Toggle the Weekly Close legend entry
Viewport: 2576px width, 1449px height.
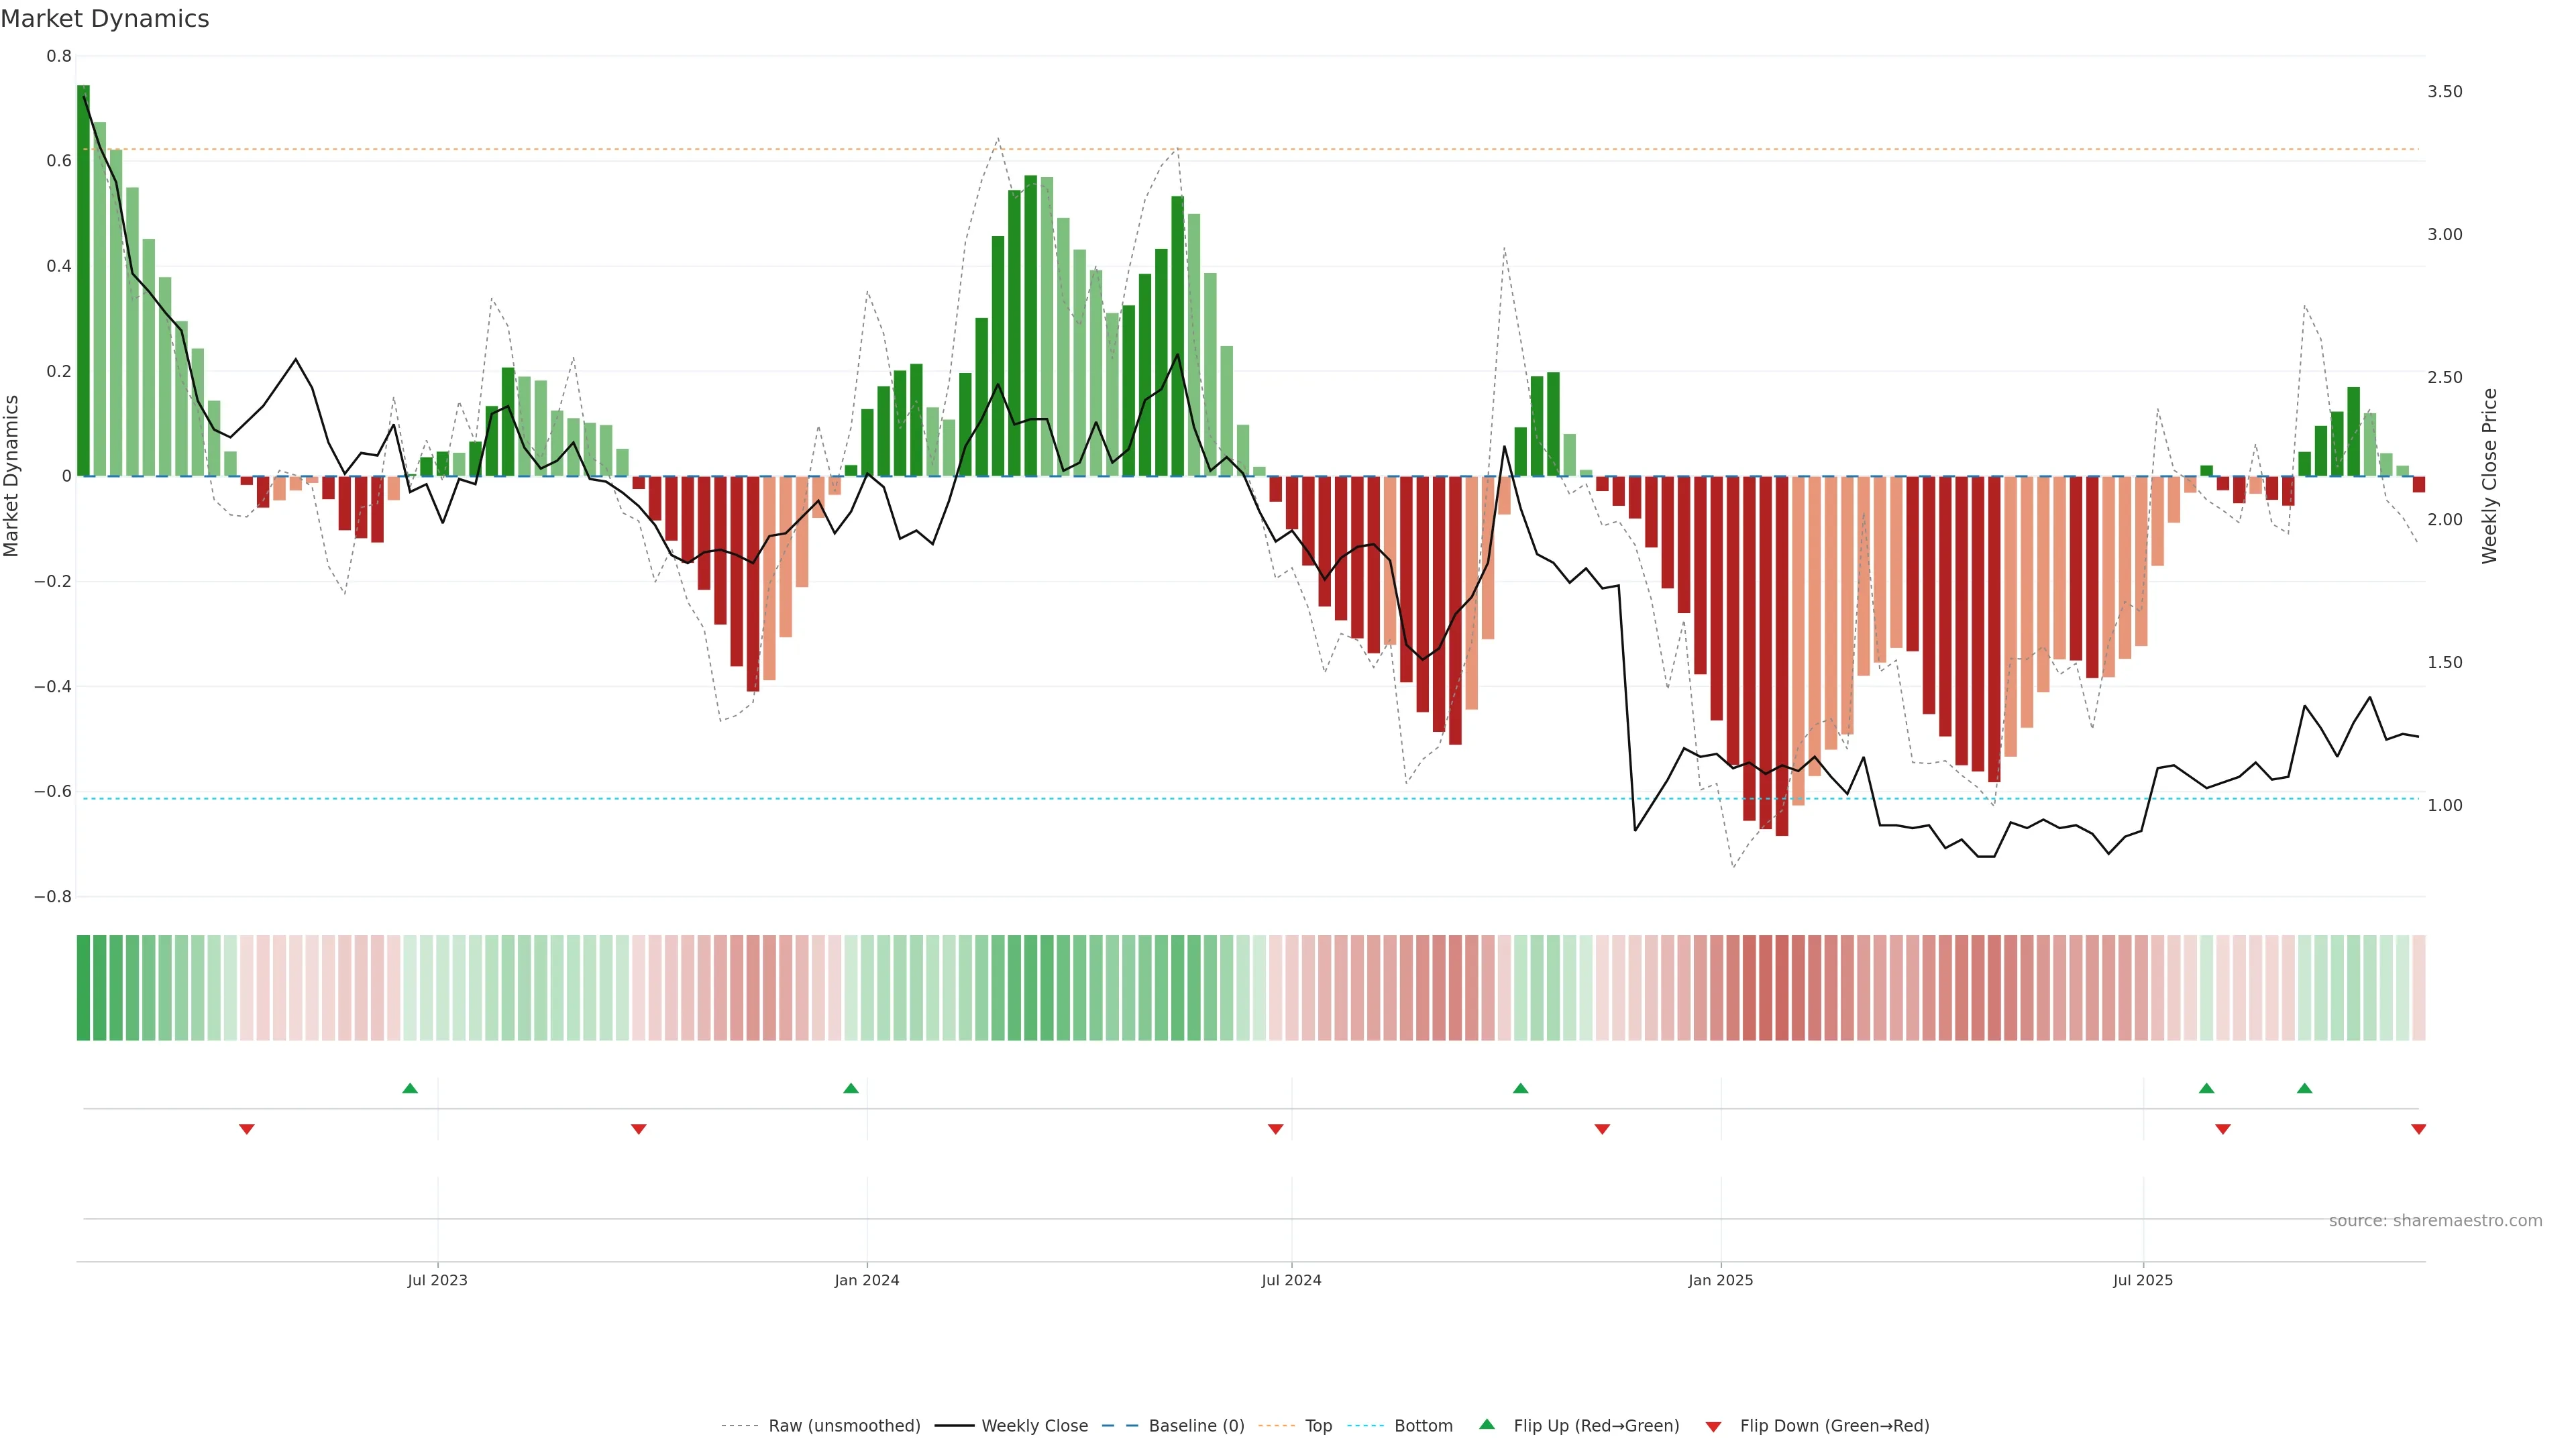(x=1034, y=1426)
